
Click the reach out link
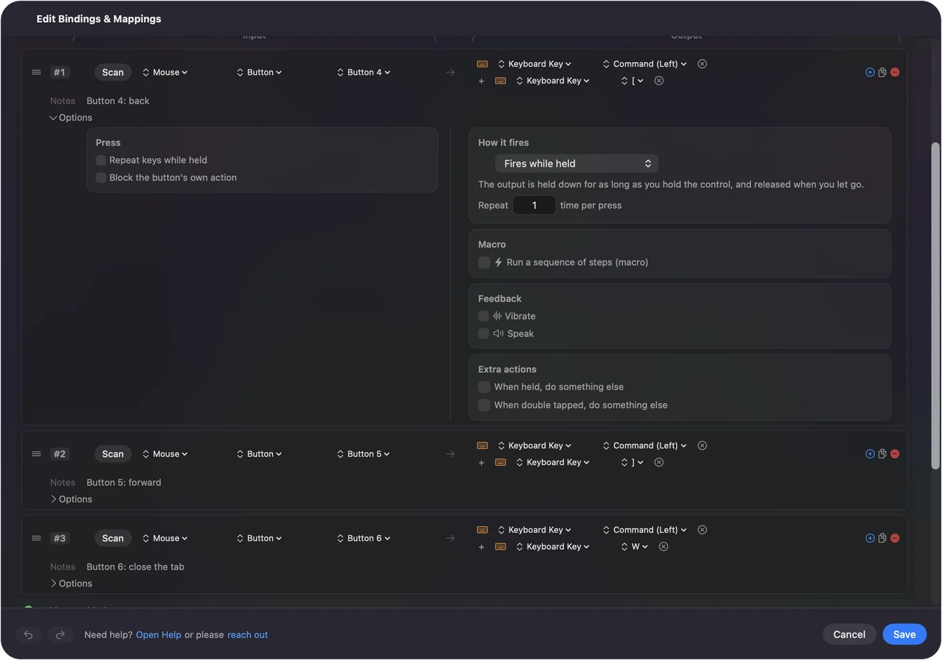(x=248, y=635)
